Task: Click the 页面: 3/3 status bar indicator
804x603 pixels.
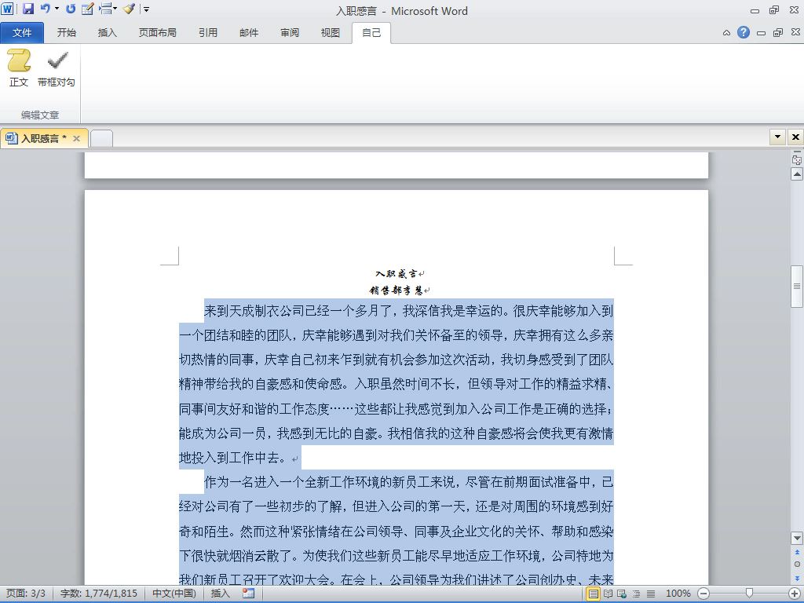Action: coord(26,594)
